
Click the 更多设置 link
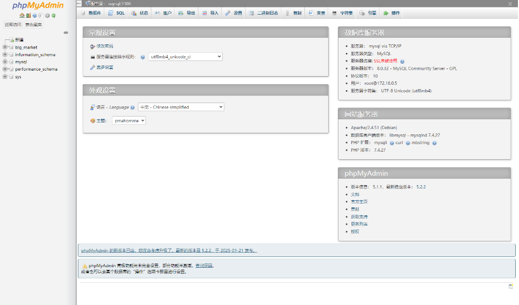104,67
